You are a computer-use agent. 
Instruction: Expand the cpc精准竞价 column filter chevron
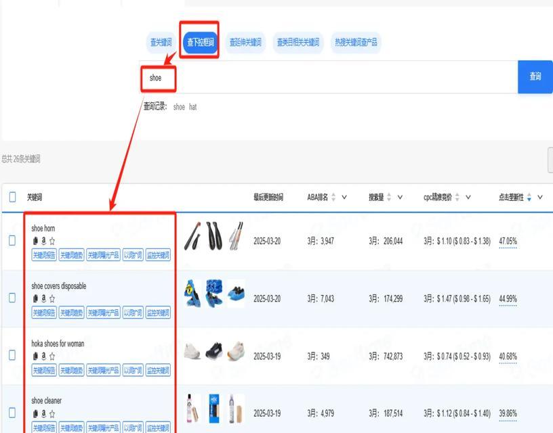point(468,197)
